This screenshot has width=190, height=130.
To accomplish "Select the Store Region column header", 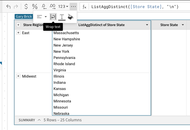I will coord(33,25).
